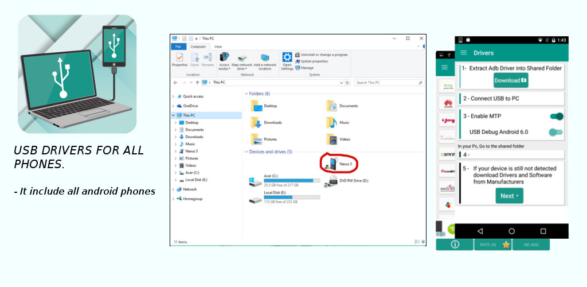Select the Huawei logo in the brand list
The image size is (587, 287).
coord(448,103)
